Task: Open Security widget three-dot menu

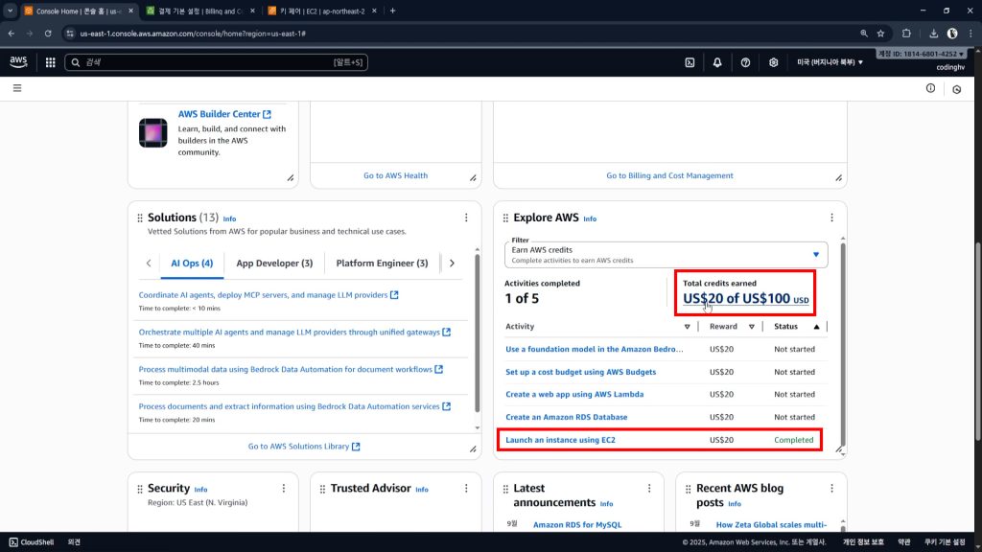Action: [283, 488]
